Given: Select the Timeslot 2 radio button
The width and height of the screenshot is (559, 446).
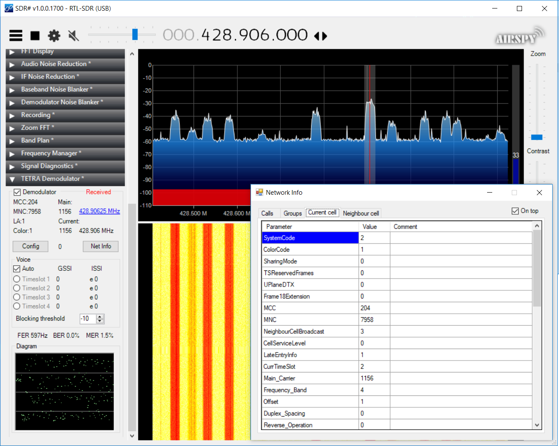Looking at the screenshot, I should tap(17, 288).
